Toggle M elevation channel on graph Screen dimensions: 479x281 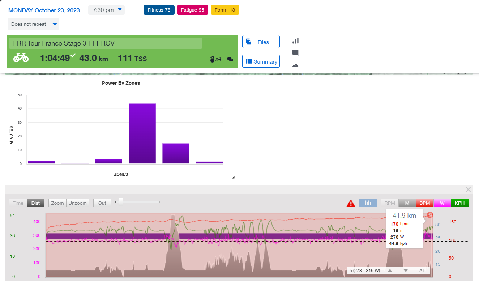pyautogui.click(x=407, y=203)
